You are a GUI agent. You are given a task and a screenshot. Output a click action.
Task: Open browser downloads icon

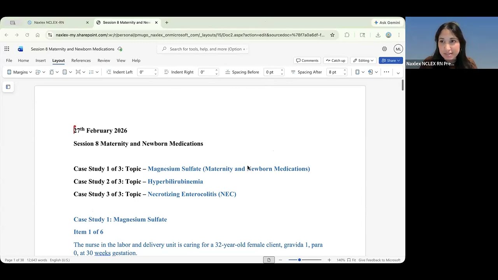coord(378,35)
